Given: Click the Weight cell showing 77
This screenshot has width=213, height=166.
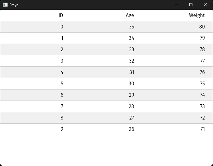Looking at the screenshot, I should click(x=202, y=61).
